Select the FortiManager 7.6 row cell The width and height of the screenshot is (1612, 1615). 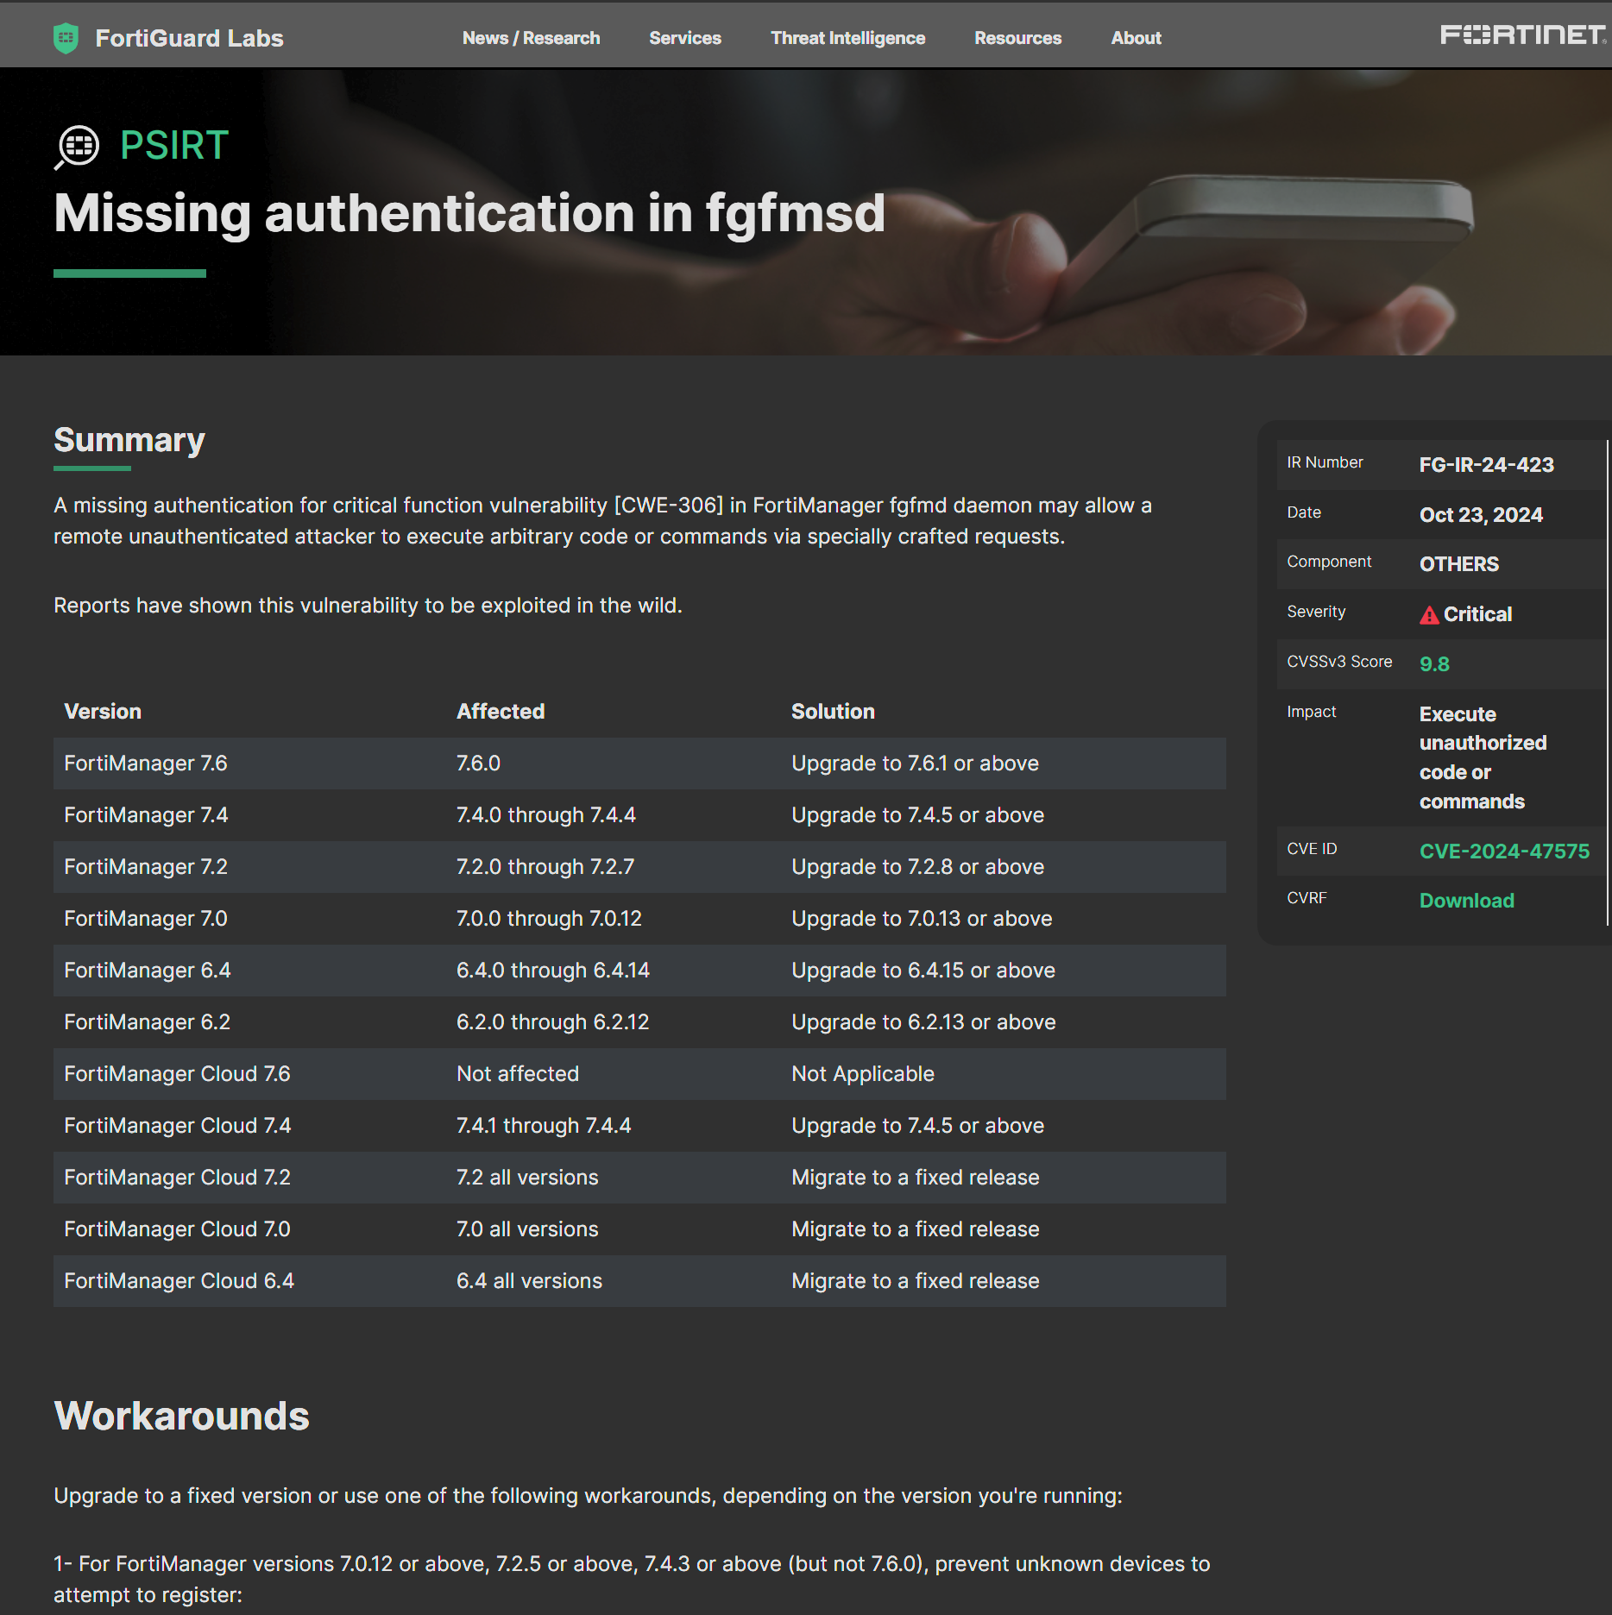[146, 763]
